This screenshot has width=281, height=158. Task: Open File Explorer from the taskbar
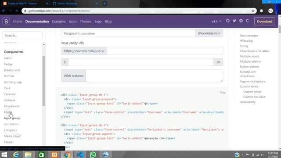(28, 154)
